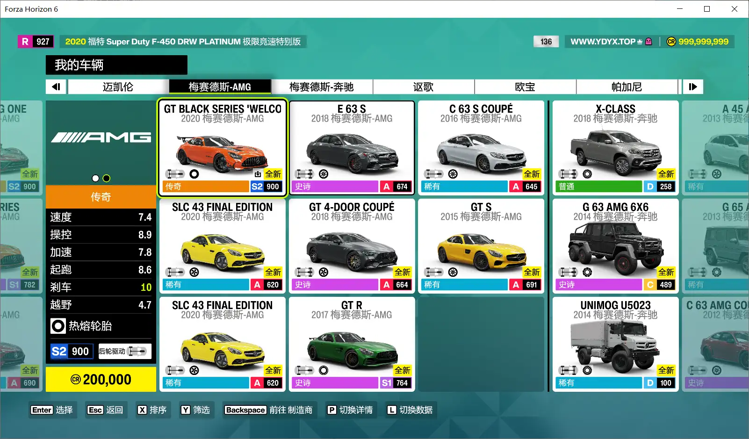Viewport: 749px width, 439px height.
Task: Click the 速度 7.4 stat row
Action: coord(101,217)
